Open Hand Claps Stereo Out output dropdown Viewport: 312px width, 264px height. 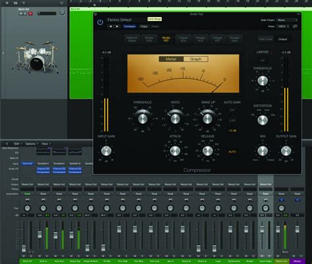(265, 184)
